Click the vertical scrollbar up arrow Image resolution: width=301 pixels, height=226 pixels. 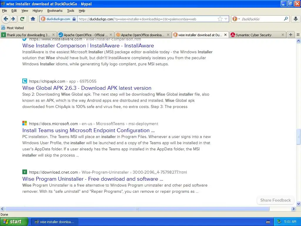[299, 41]
